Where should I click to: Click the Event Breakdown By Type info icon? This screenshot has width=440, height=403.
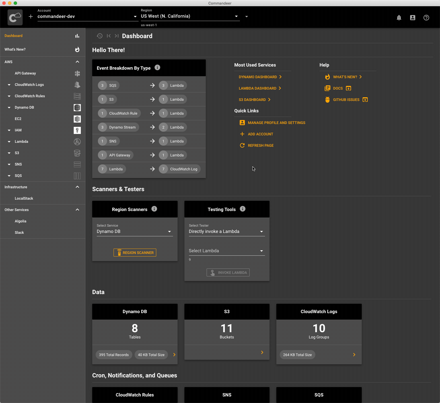[157, 67]
